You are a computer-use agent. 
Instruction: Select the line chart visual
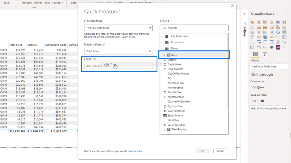(252, 27)
